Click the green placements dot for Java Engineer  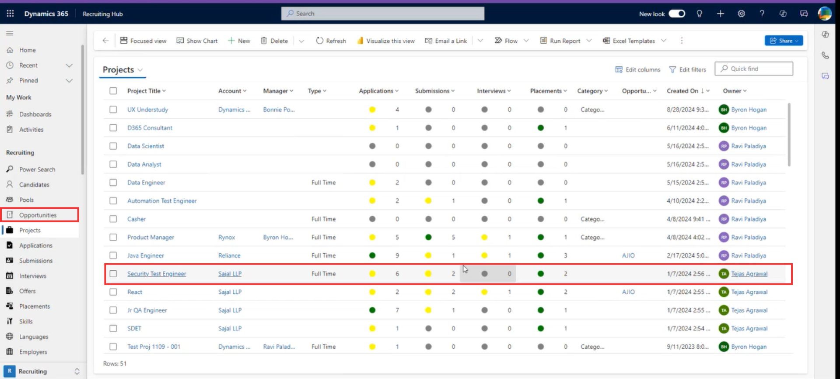541,255
